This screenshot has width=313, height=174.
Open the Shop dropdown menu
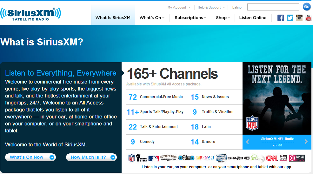(x=223, y=17)
